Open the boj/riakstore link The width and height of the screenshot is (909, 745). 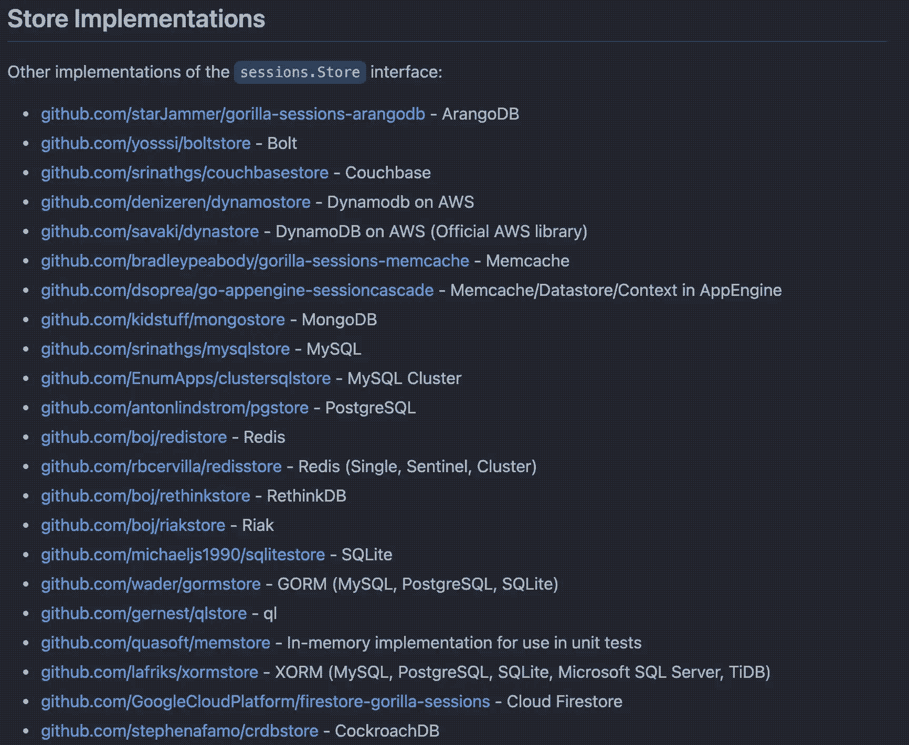133,525
